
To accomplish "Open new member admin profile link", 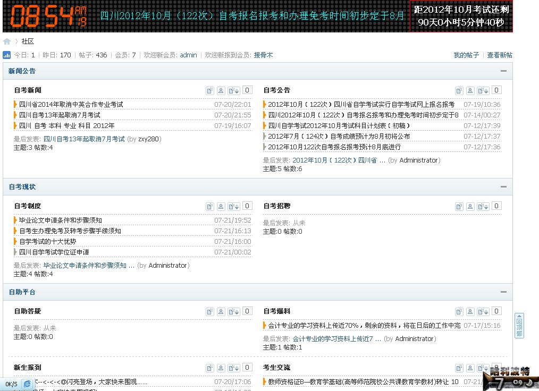I will [x=188, y=55].
